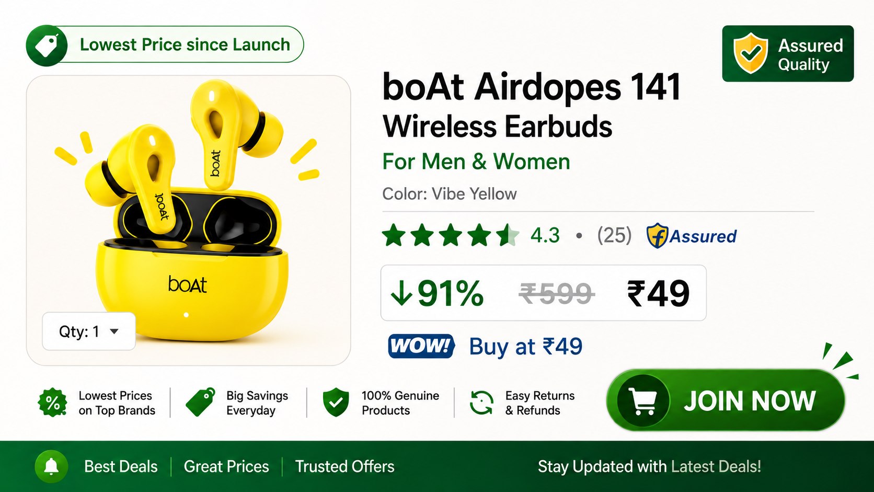Click the WOW! badge
The width and height of the screenshot is (874, 492).
click(x=421, y=346)
